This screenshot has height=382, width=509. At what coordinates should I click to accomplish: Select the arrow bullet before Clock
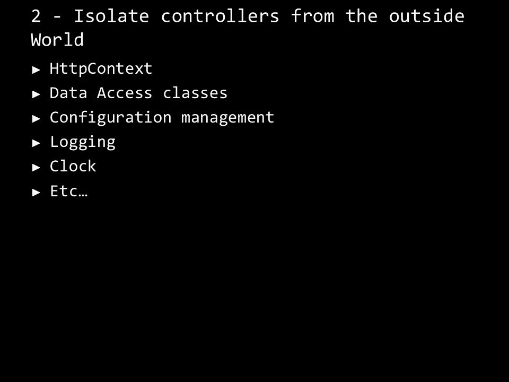(36, 168)
